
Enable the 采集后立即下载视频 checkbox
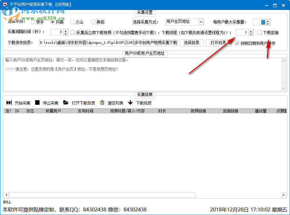point(73,32)
